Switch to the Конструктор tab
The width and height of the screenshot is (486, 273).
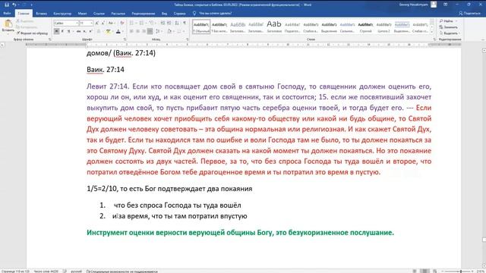pyautogui.click(x=62, y=14)
